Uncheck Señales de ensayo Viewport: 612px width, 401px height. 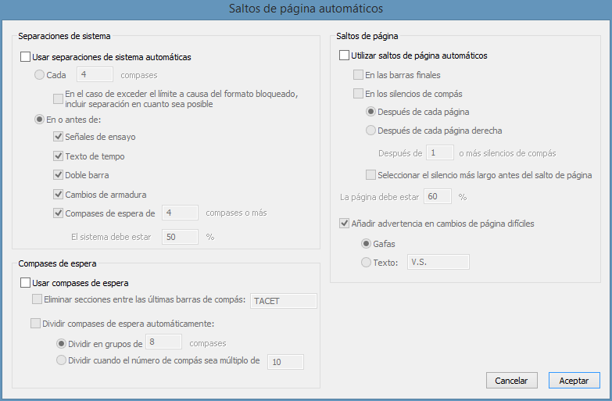[58, 136]
